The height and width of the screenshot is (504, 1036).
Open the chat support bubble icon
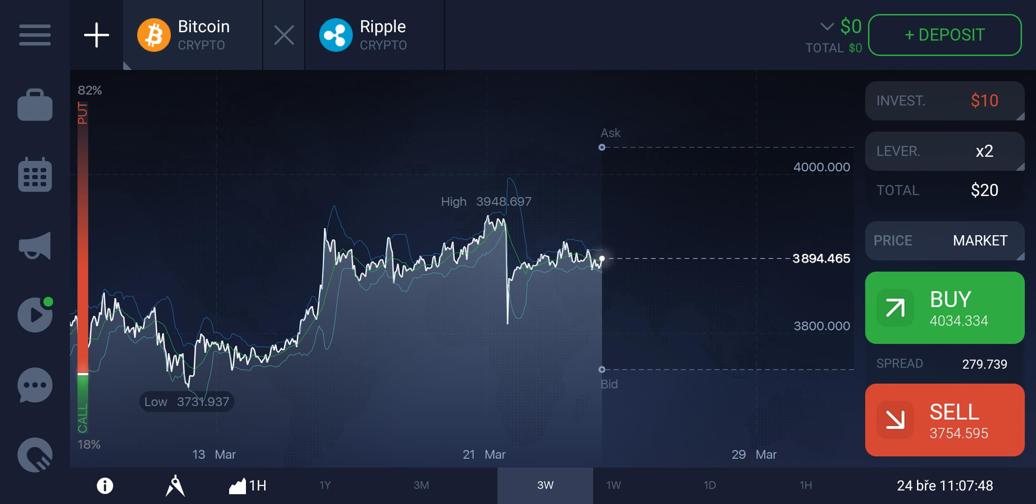coord(35,385)
